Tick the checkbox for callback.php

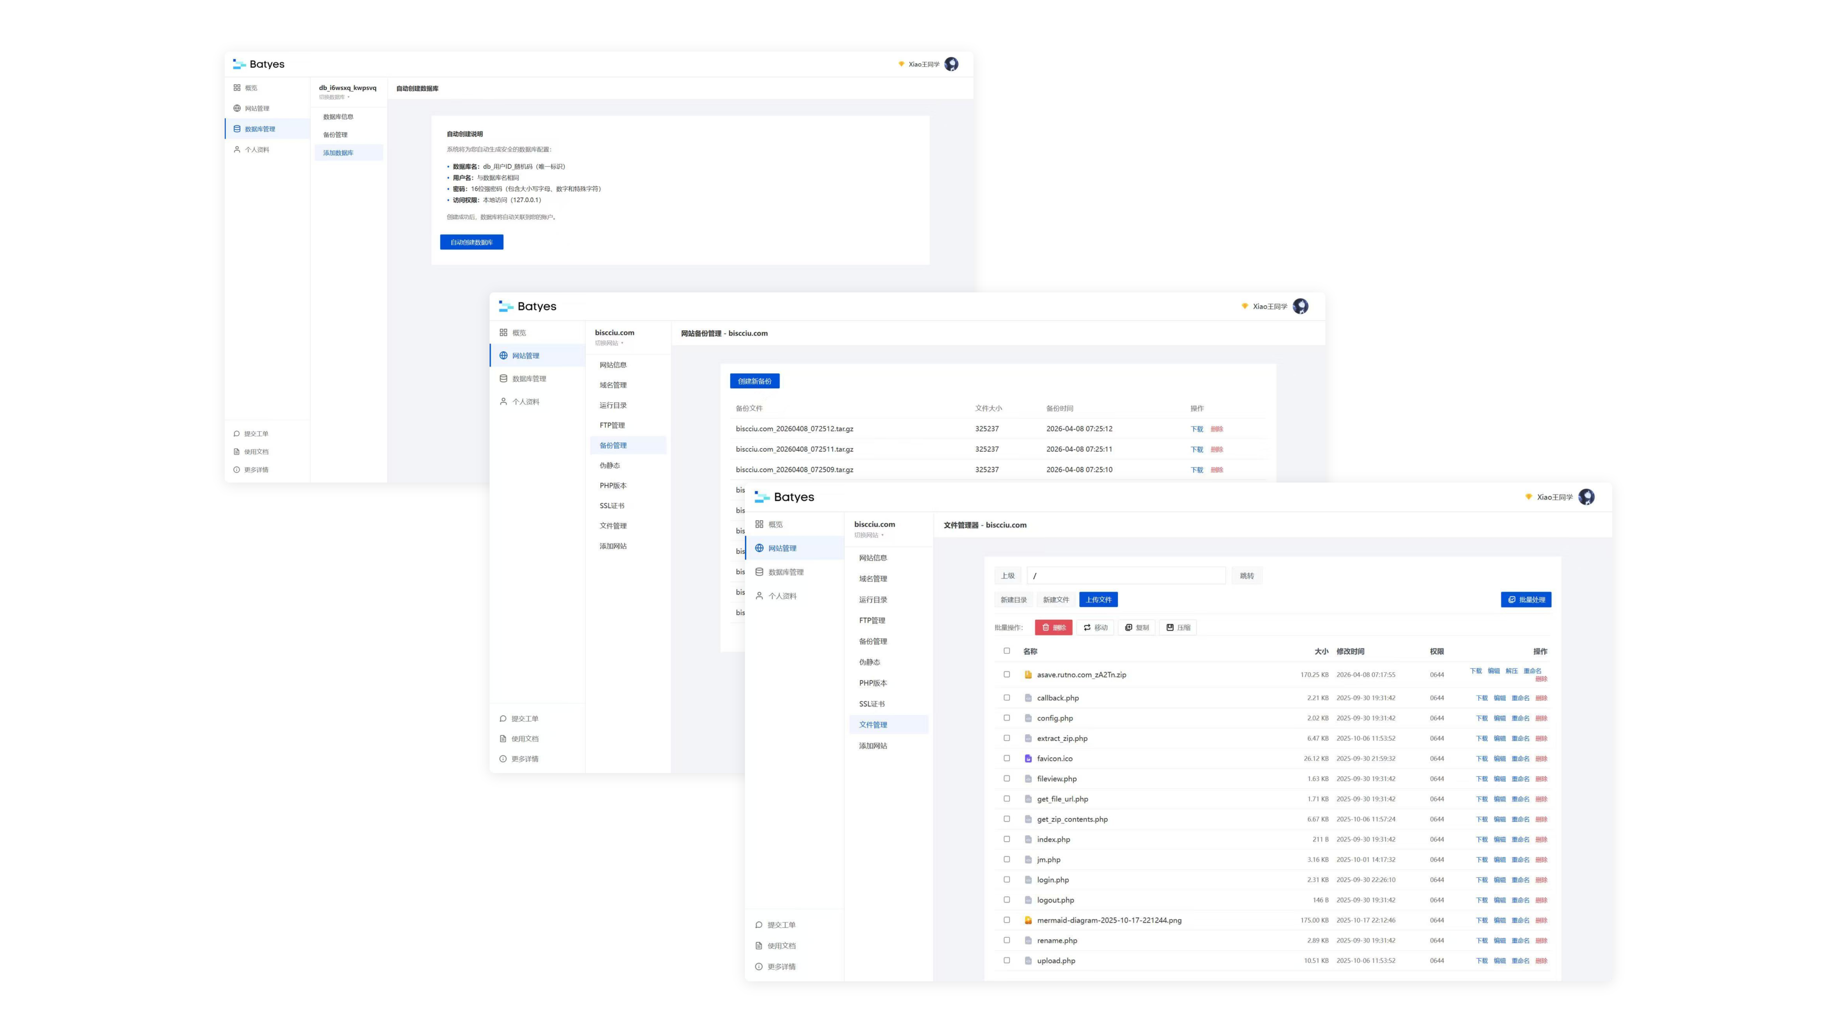click(1006, 697)
